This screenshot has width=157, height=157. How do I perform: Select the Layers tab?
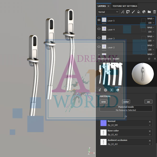click(102, 6)
